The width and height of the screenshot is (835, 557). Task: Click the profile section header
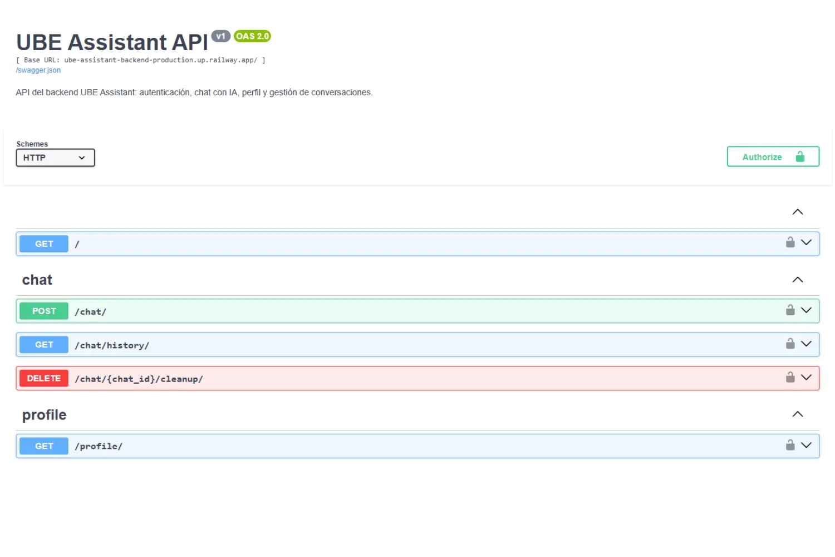tap(44, 414)
